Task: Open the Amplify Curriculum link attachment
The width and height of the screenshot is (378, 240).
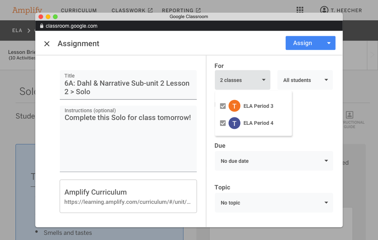Action: coord(128,196)
